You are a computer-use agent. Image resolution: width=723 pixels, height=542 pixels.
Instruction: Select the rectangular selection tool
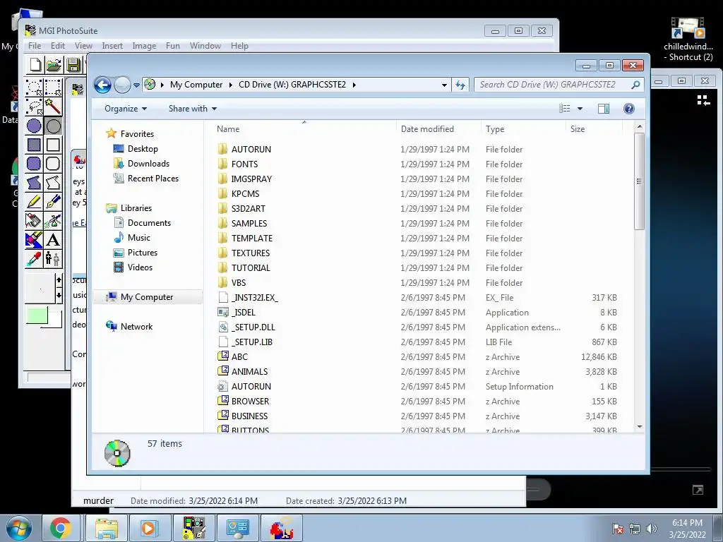(53, 88)
